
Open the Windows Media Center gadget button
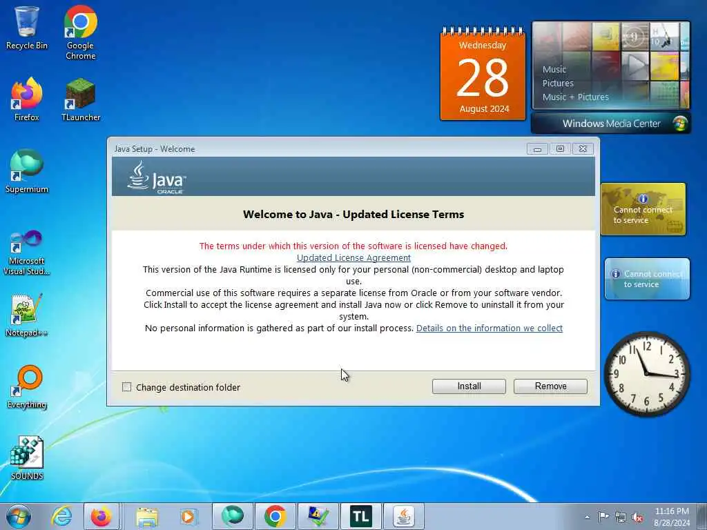pyautogui.click(x=611, y=124)
